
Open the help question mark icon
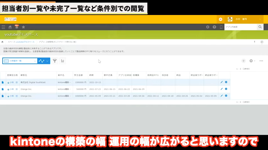214,27
